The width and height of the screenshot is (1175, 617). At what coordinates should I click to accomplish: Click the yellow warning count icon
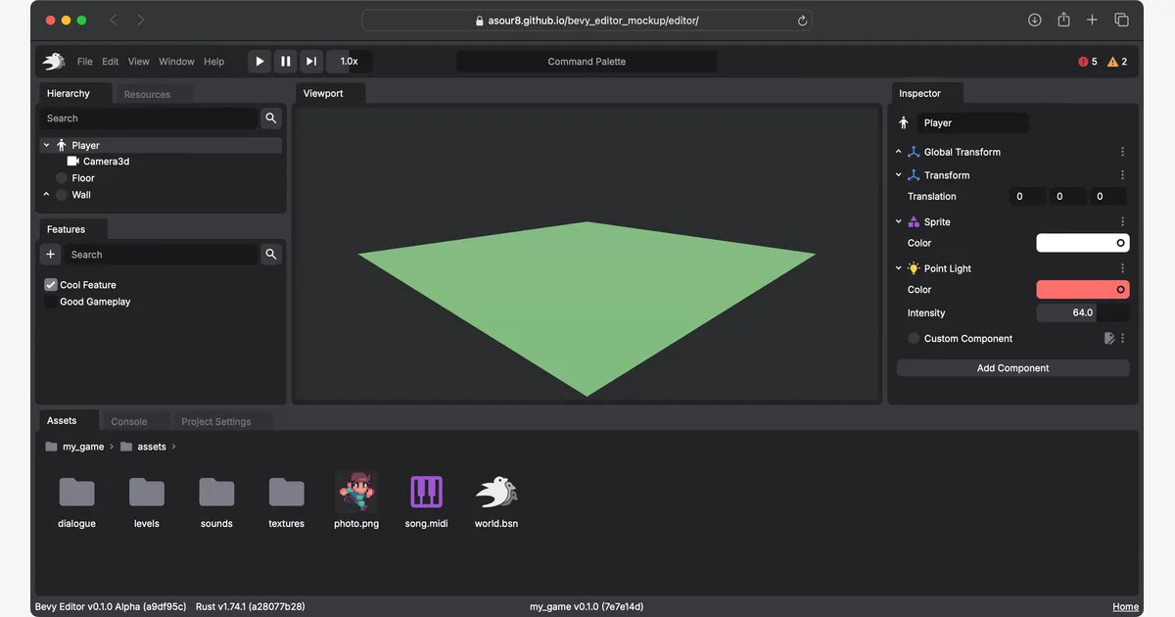pyautogui.click(x=1112, y=62)
